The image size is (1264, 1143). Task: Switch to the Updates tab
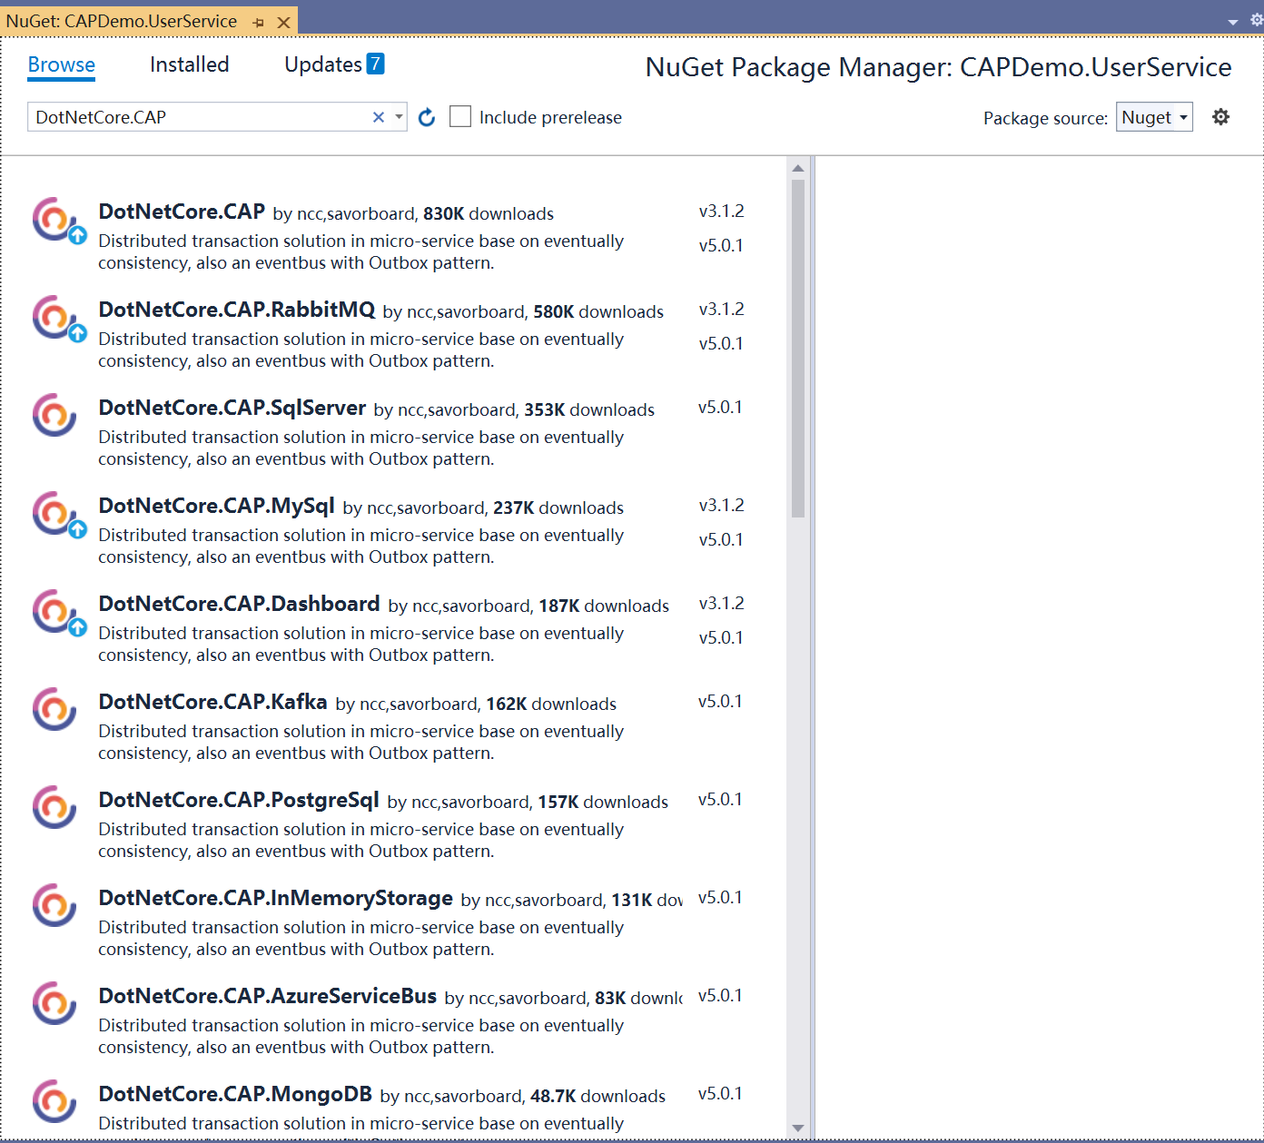pos(323,64)
